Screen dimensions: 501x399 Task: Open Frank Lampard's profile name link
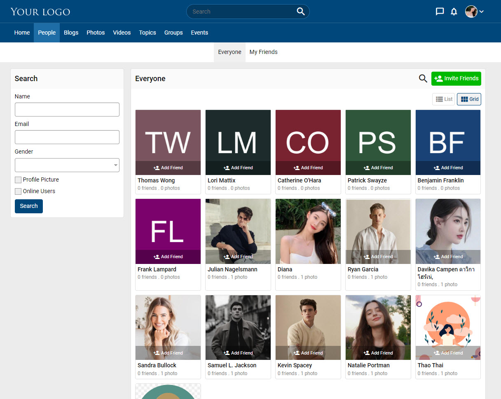tap(157, 269)
